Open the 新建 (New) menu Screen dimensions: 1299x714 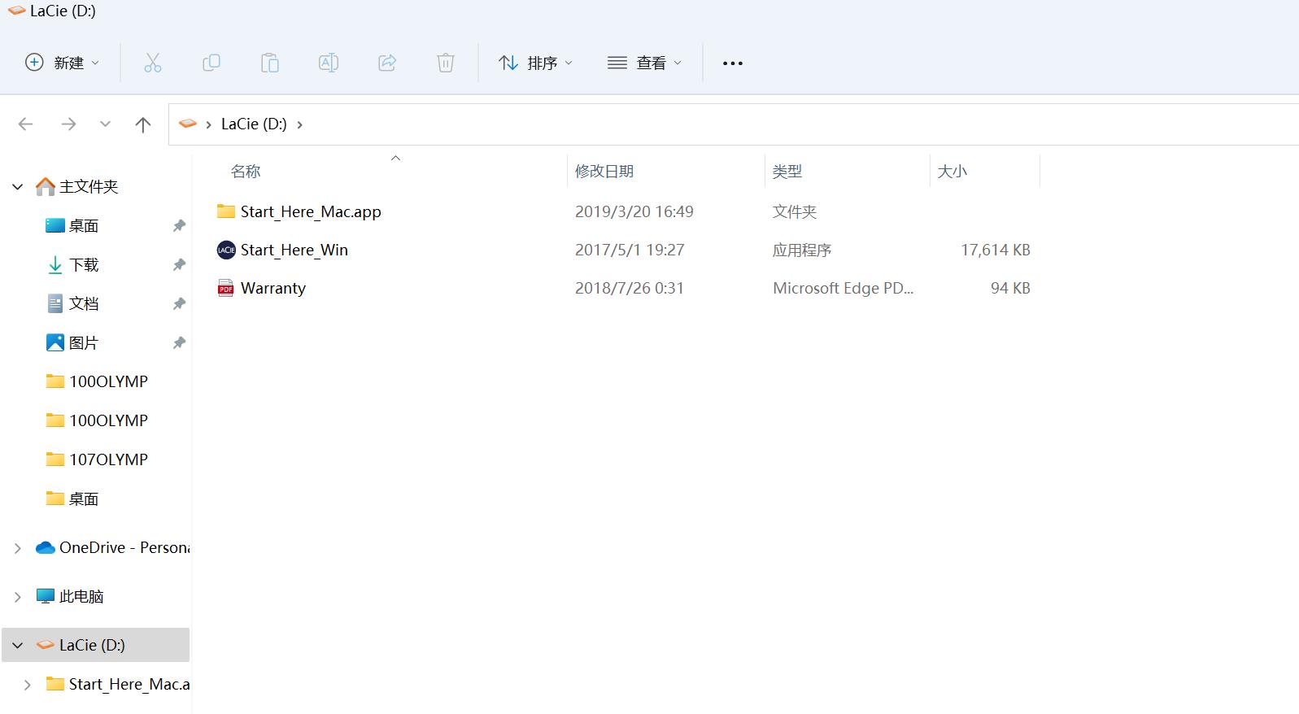click(x=63, y=63)
